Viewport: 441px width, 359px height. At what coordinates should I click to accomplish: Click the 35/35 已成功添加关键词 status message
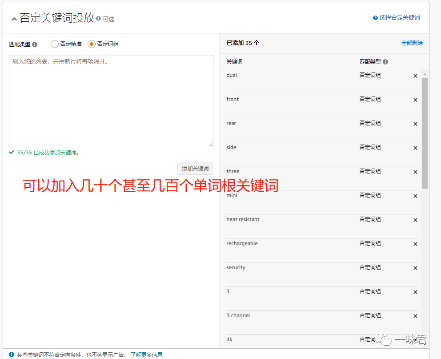[x=48, y=153]
